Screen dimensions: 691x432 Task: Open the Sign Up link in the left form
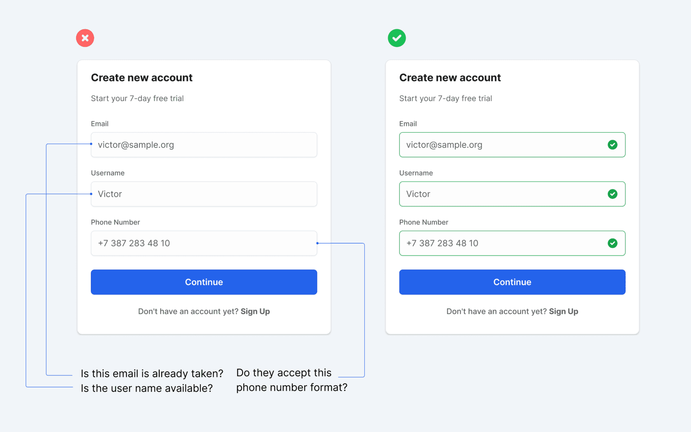coord(255,311)
